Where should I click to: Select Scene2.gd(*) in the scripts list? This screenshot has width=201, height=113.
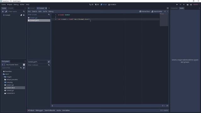coord(39,20)
